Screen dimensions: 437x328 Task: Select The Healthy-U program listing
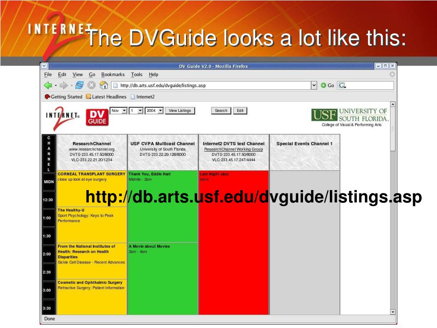pyautogui.click(x=91, y=225)
